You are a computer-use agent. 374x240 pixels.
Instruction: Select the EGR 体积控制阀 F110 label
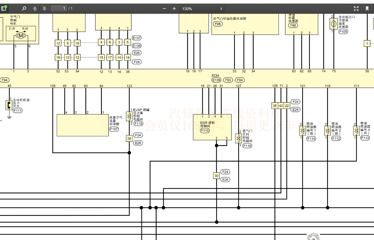point(204,131)
